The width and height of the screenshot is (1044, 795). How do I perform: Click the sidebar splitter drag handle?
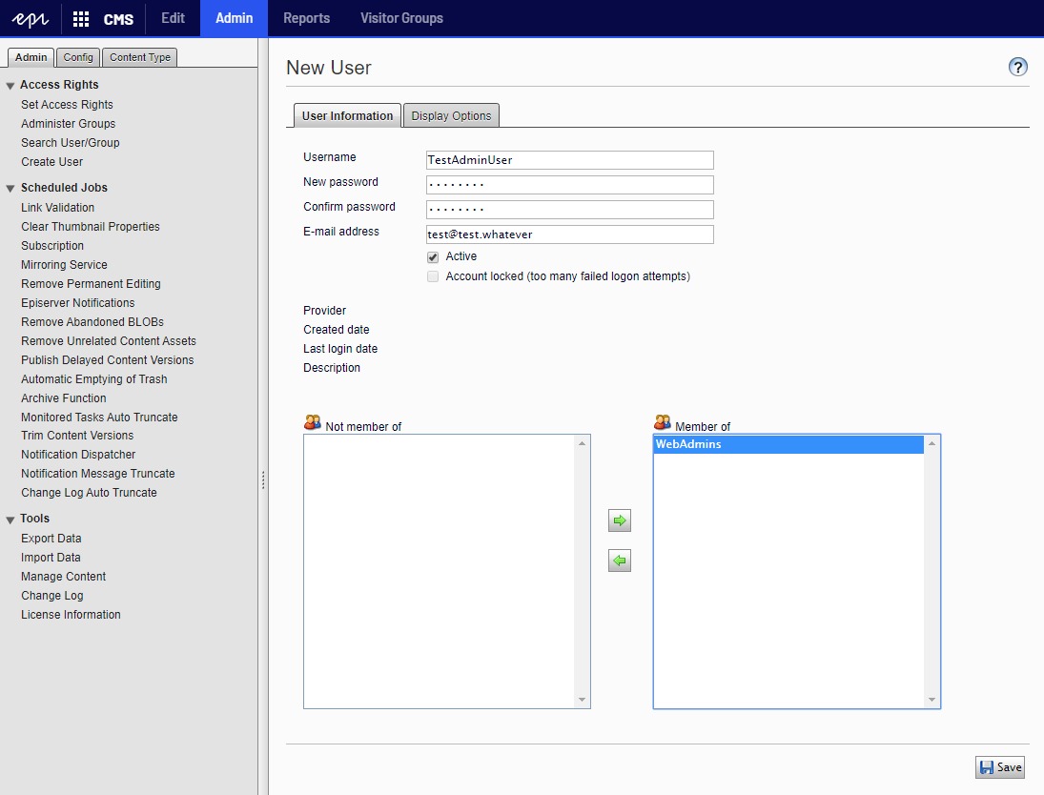coord(263,479)
